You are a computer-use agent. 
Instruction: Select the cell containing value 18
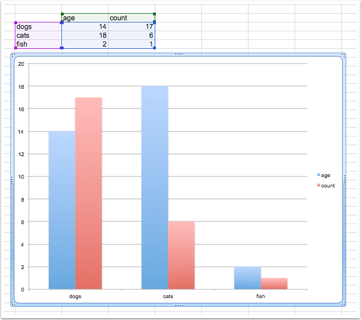84,35
